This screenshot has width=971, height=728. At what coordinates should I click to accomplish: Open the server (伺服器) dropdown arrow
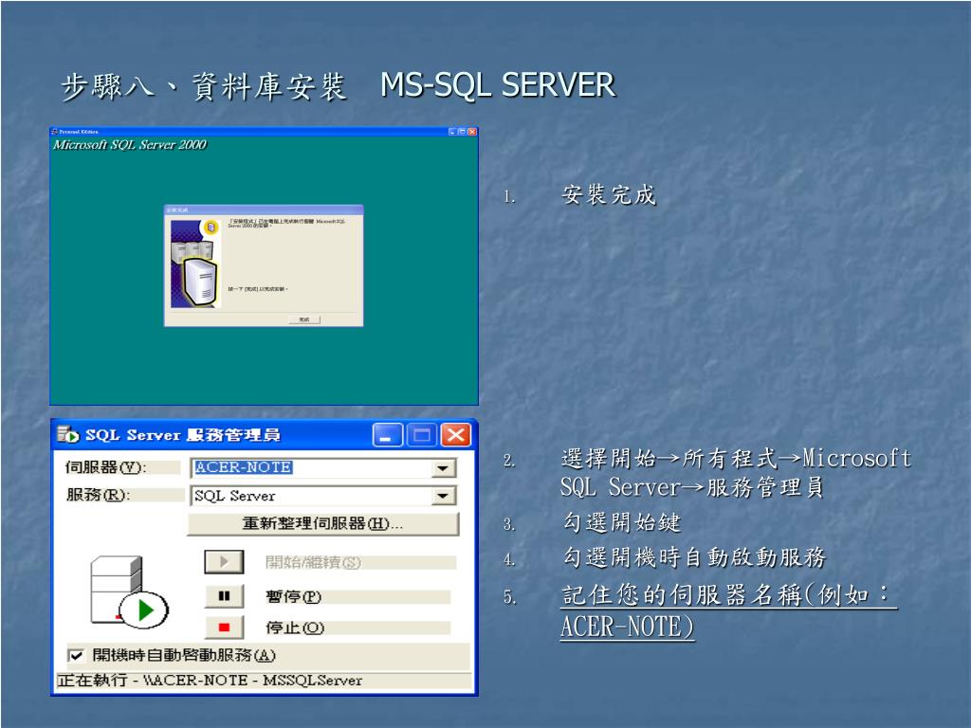point(443,468)
